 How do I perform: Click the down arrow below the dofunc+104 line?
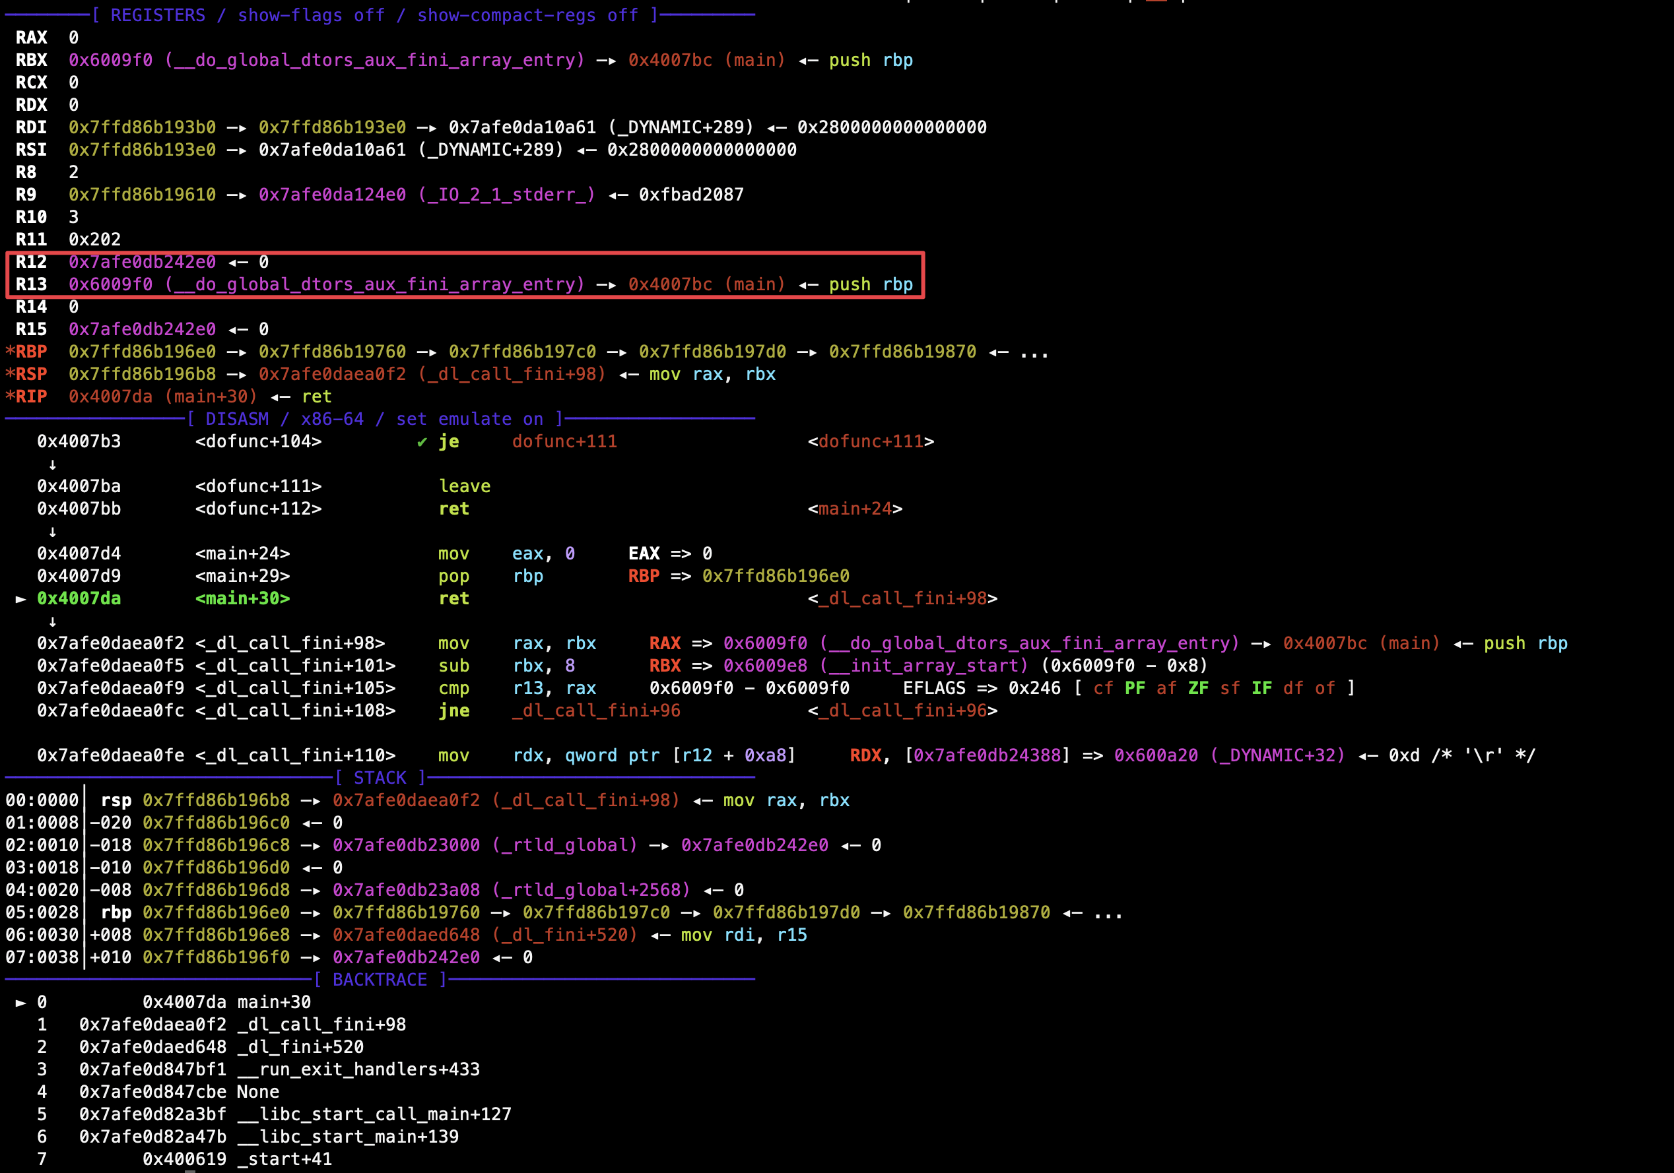click(53, 464)
